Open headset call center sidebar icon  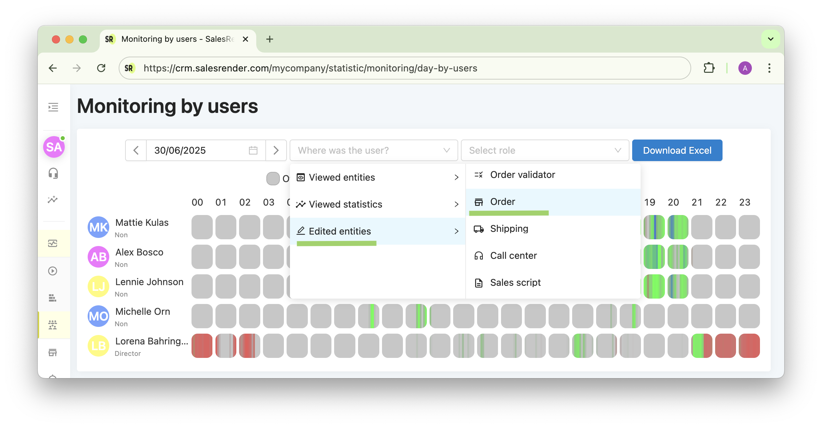(53, 173)
